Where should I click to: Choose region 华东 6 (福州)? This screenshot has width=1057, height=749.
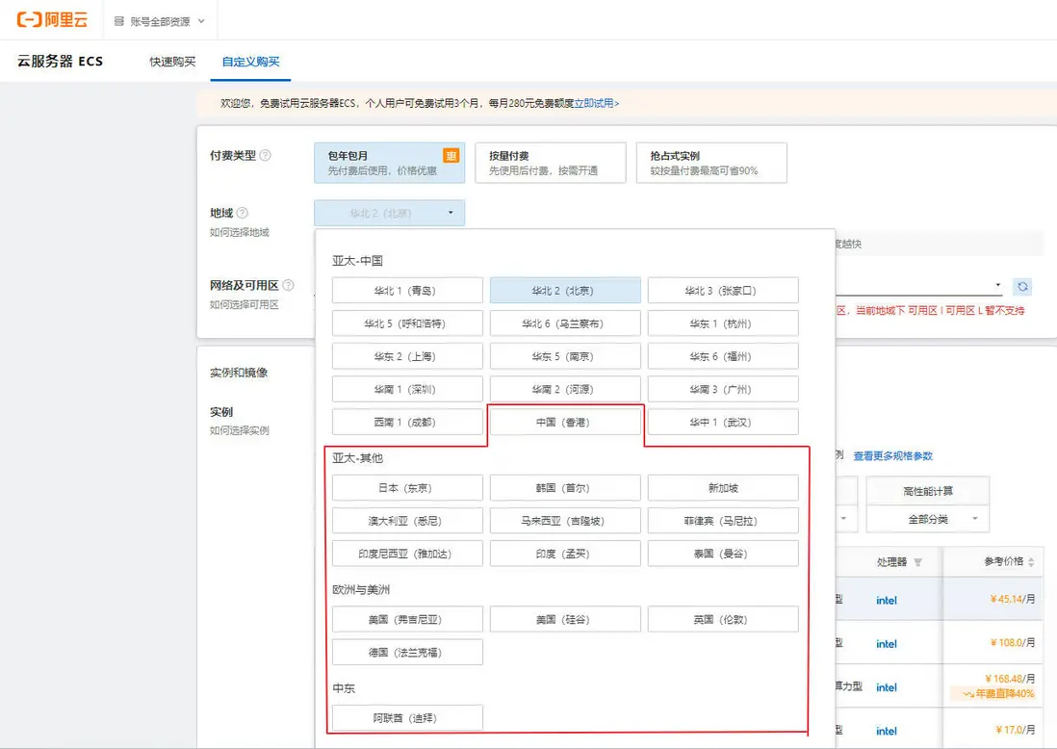[x=723, y=356]
